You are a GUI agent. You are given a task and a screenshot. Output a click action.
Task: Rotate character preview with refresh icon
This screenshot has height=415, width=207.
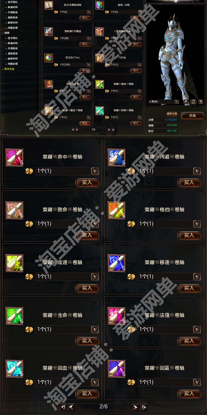tap(193, 102)
